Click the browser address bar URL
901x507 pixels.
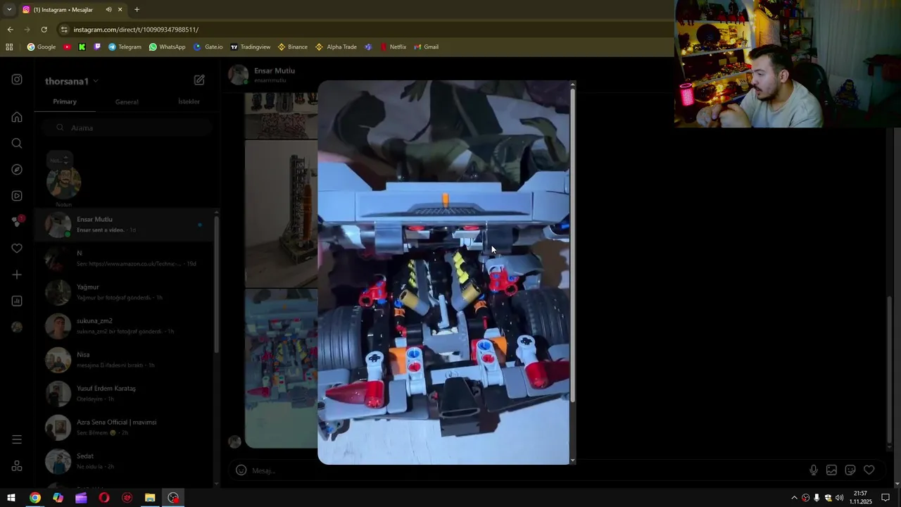coord(136,30)
